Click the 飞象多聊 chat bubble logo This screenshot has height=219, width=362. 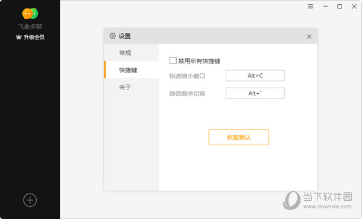(30, 13)
